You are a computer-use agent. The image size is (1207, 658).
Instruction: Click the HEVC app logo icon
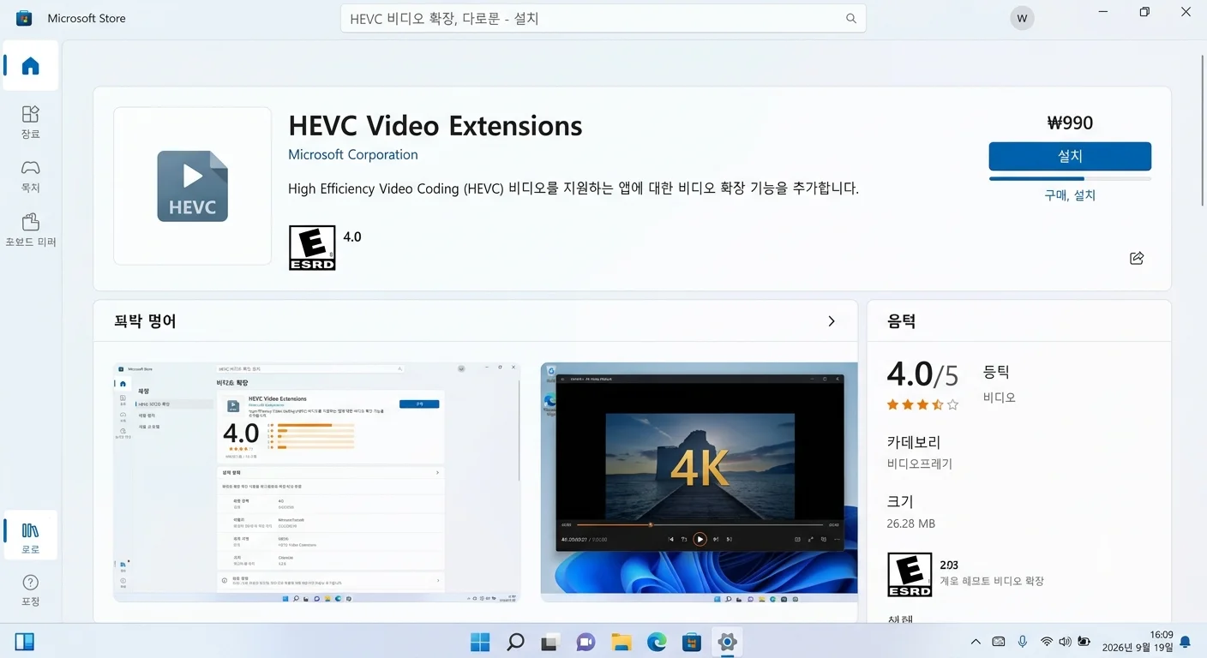(x=192, y=186)
